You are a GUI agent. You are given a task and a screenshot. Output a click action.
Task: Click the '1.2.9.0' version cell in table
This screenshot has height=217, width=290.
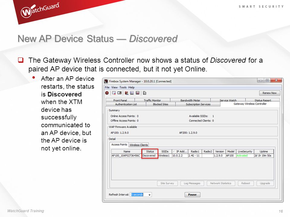(x=220, y=156)
